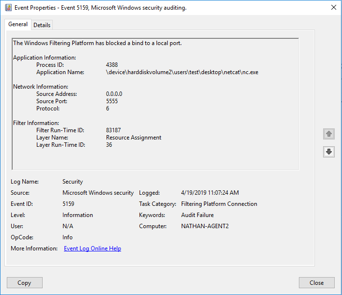Viewport: 342px width, 295px height.
Task: Close the dialog using the X button
Action: coord(333,8)
